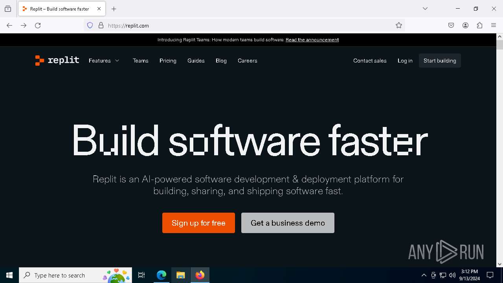Screen dimensions: 503x283
Task: Open a new browser tab
Action: (x=114, y=9)
